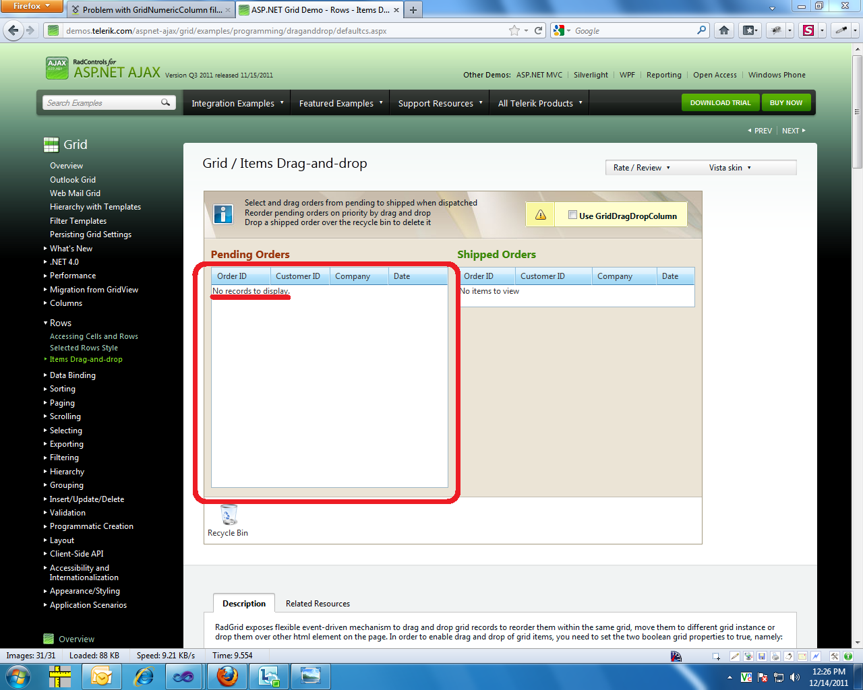Click the pencil edit icon in status bar
Screen dimensions: 863x690
coord(735,656)
